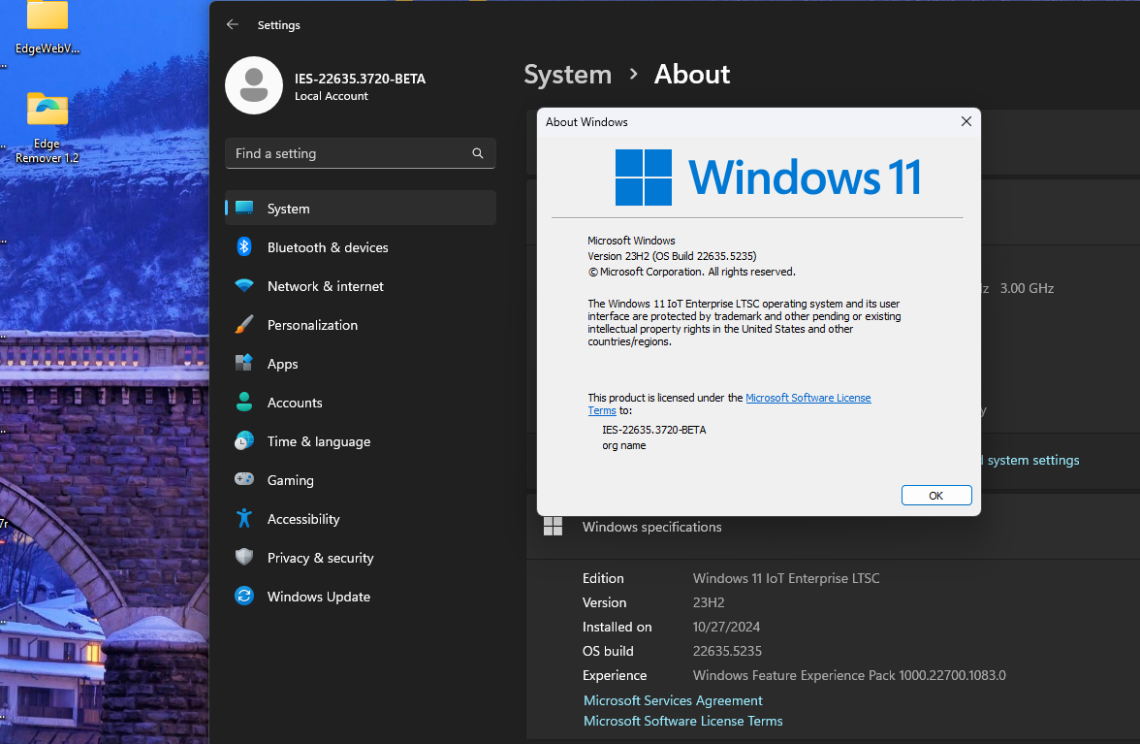The height and width of the screenshot is (744, 1140).
Task: Click the licensee name IES-22635.3720-BETA in dialog
Action: [653, 430]
